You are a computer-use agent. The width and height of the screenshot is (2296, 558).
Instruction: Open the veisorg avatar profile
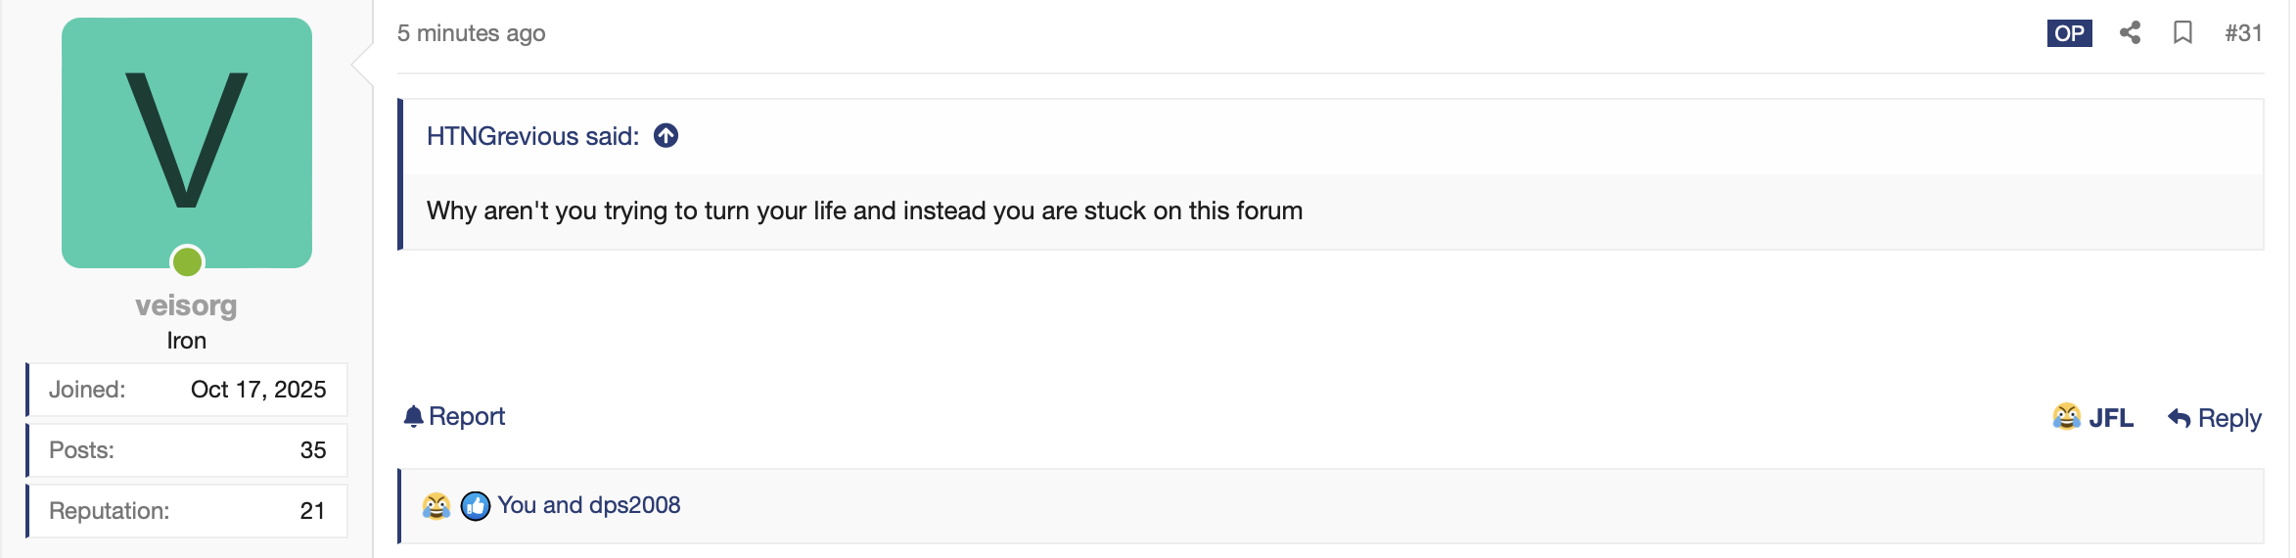187,143
